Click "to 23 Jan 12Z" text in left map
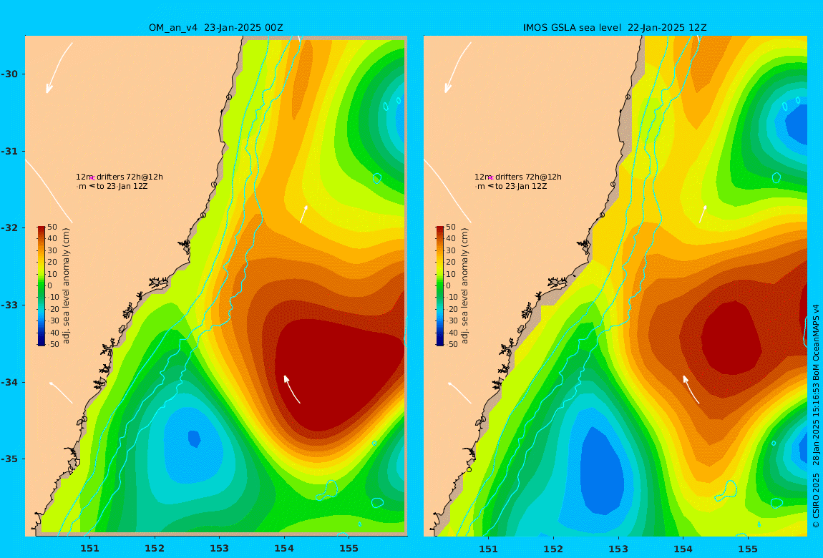The height and width of the screenshot is (558, 823). pos(122,186)
